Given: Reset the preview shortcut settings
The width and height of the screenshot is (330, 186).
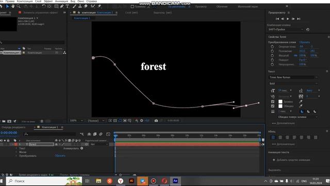Looking at the screenshot, I should pyautogui.click(x=308, y=29).
